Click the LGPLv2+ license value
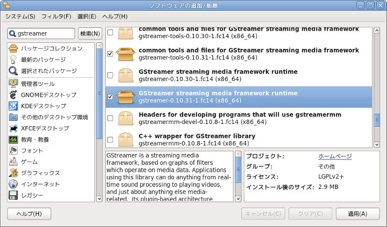 [331, 177]
